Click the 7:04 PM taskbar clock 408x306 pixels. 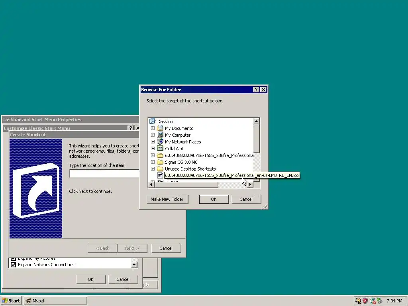point(394,301)
